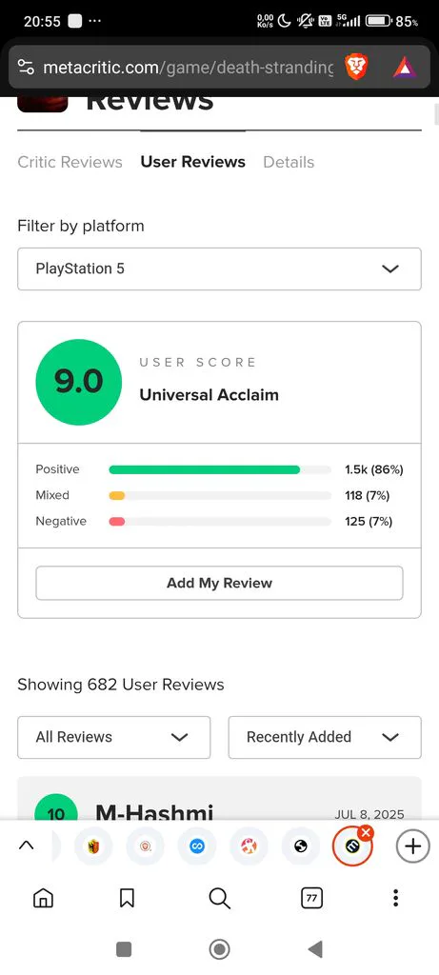Tap the search magnifier icon
This screenshot has width=439, height=975.
point(219,898)
